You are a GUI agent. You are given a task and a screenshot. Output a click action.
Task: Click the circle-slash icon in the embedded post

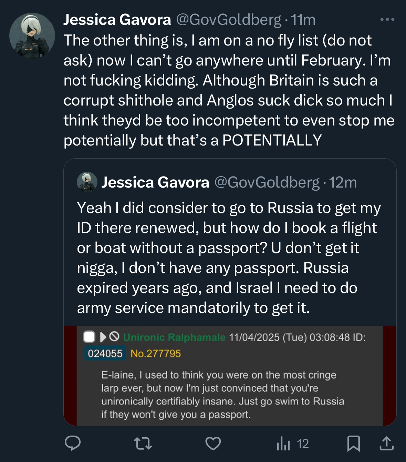click(114, 337)
